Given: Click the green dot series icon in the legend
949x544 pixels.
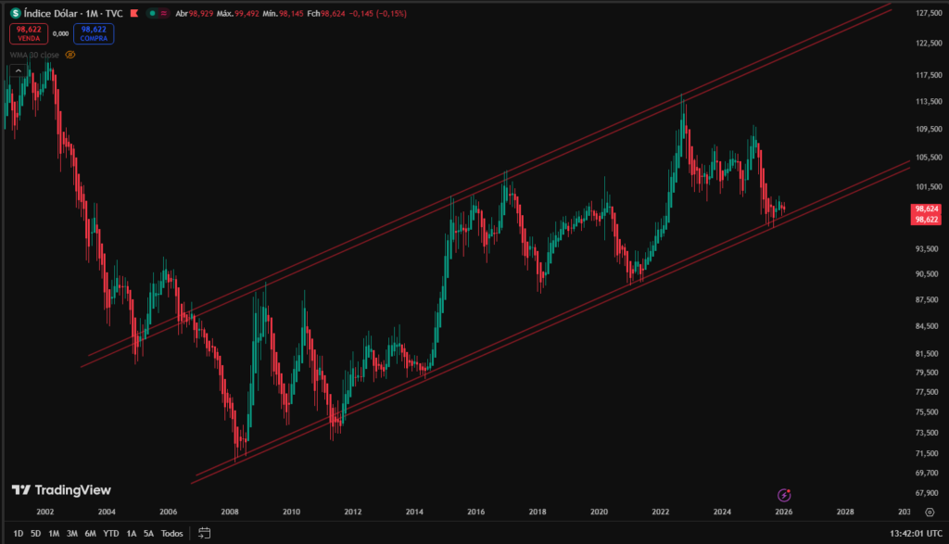Looking at the screenshot, I should (153, 14).
